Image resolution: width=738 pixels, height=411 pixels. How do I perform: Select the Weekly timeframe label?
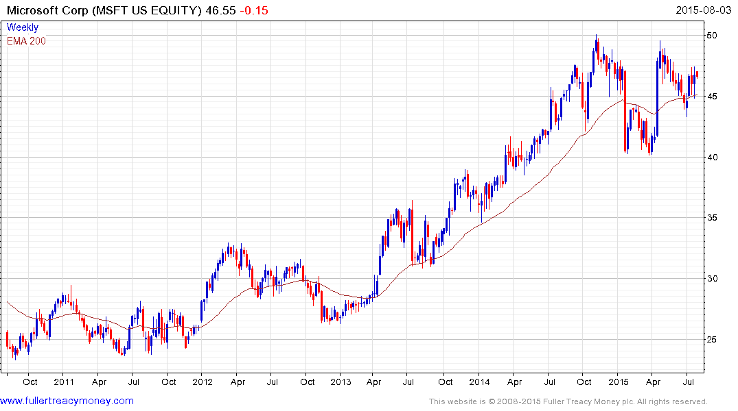[x=23, y=27]
